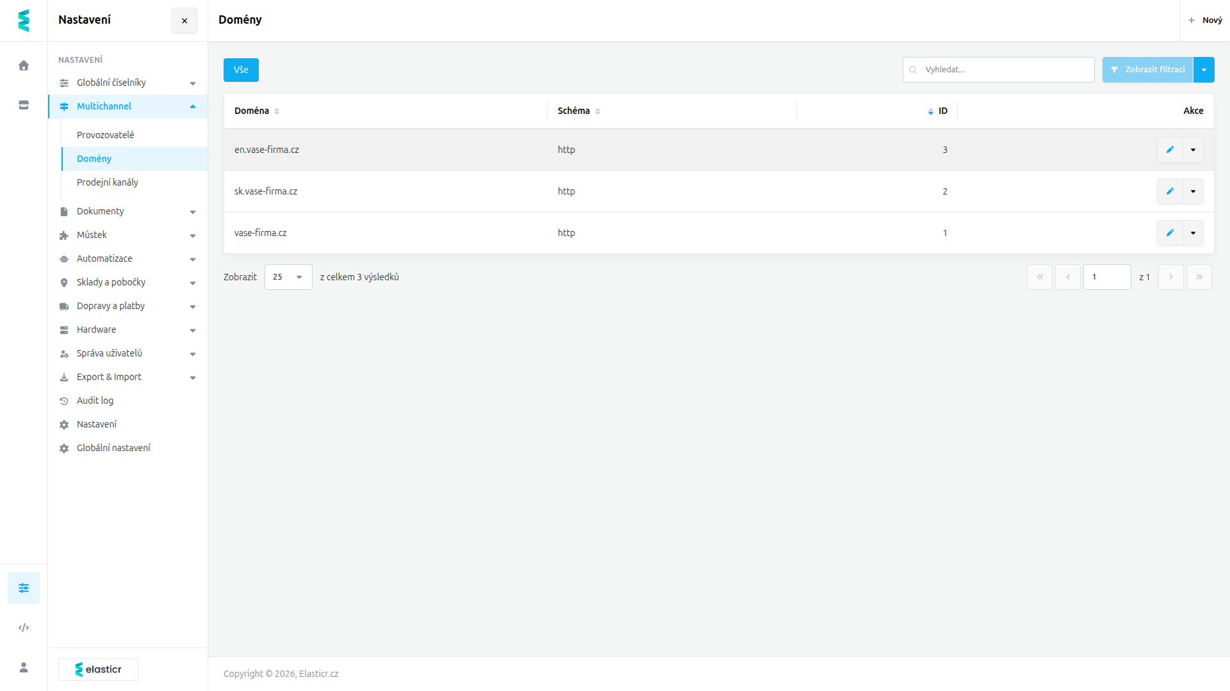Click the Nový button
The image size is (1230, 691).
point(1205,20)
